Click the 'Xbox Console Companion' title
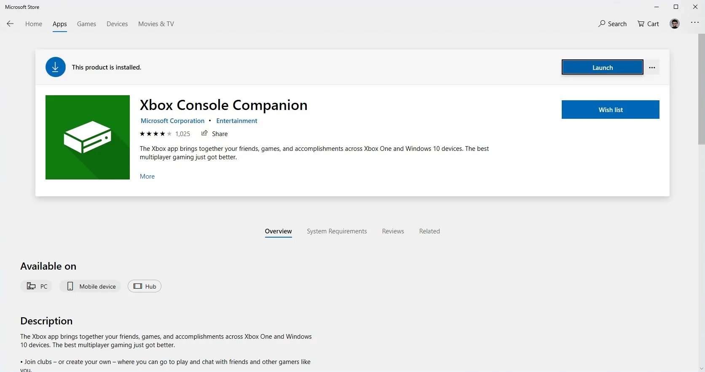The image size is (705, 372). pyautogui.click(x=224, y=105)
